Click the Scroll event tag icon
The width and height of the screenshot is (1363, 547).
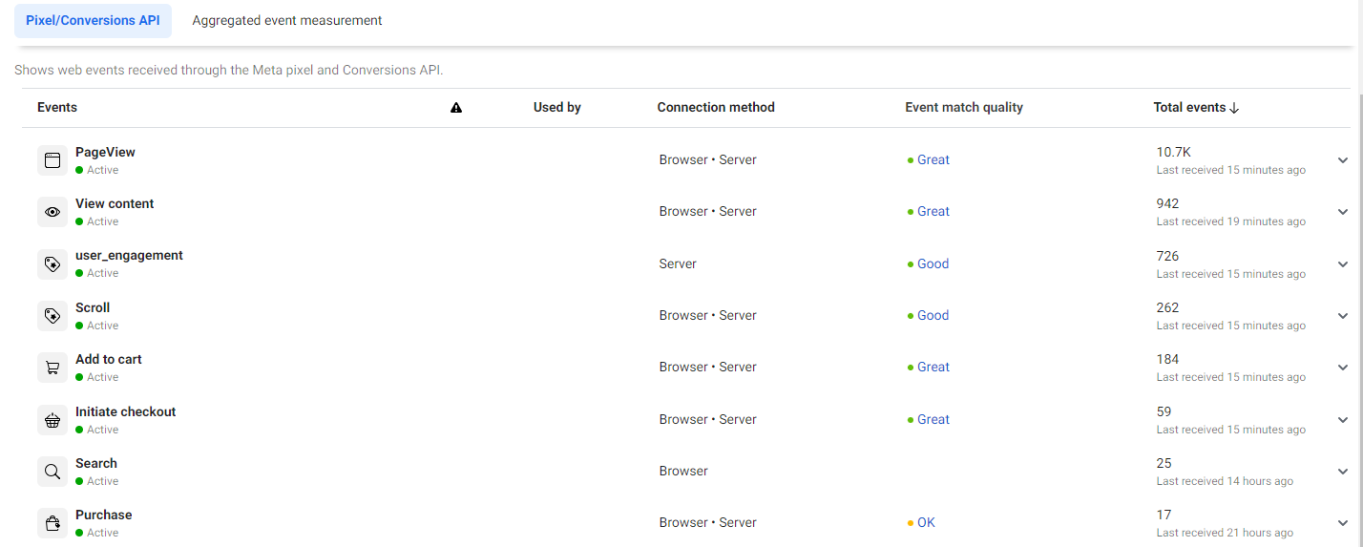tap(52, 316)
